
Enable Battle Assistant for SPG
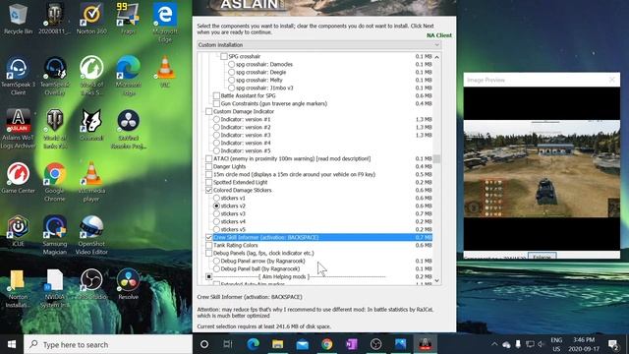pyautogui.click(x=216, y=95)
